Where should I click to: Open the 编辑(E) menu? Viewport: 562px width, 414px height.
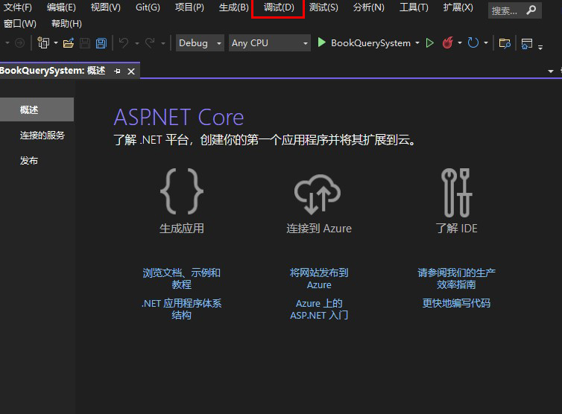click(61, 7)
